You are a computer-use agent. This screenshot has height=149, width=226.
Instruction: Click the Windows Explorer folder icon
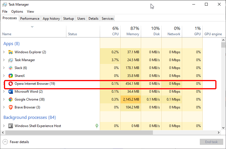10,52
